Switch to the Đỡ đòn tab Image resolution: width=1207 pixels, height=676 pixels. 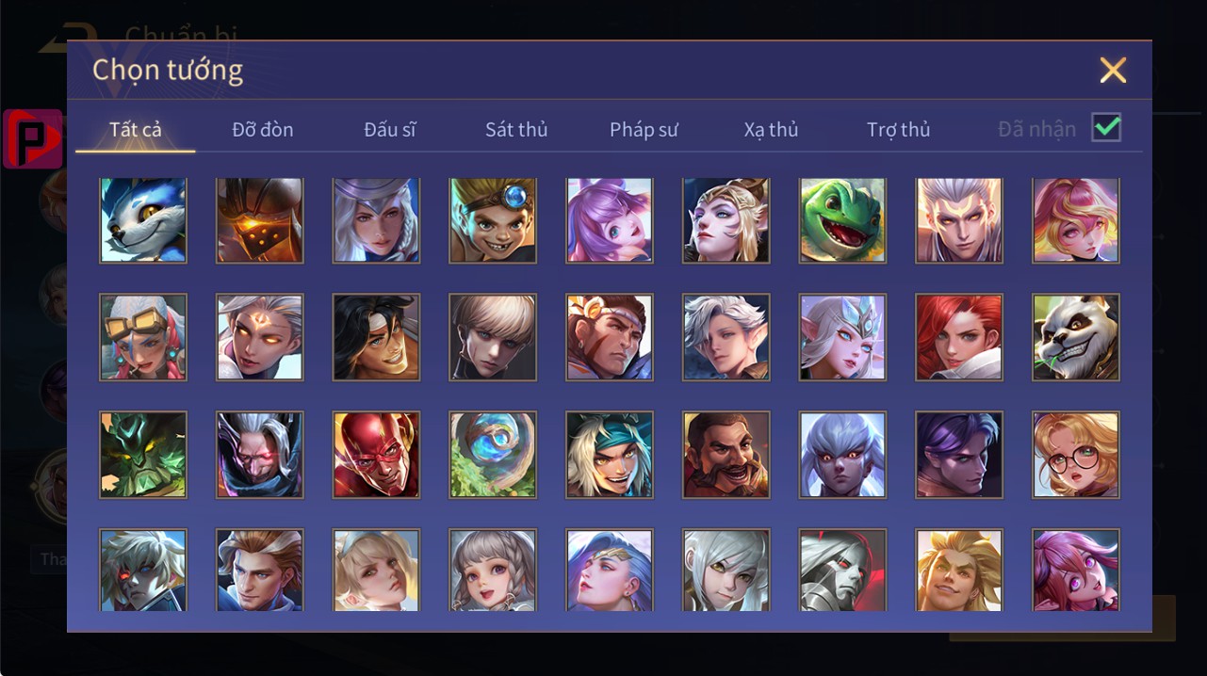[x=263, y=130]
